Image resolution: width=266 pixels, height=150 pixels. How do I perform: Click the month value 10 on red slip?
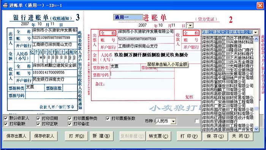click(x=160, y=25)
